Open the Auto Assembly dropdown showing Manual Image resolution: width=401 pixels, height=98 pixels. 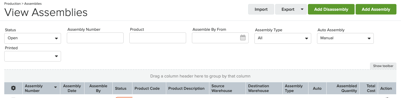tap(345, 38)
